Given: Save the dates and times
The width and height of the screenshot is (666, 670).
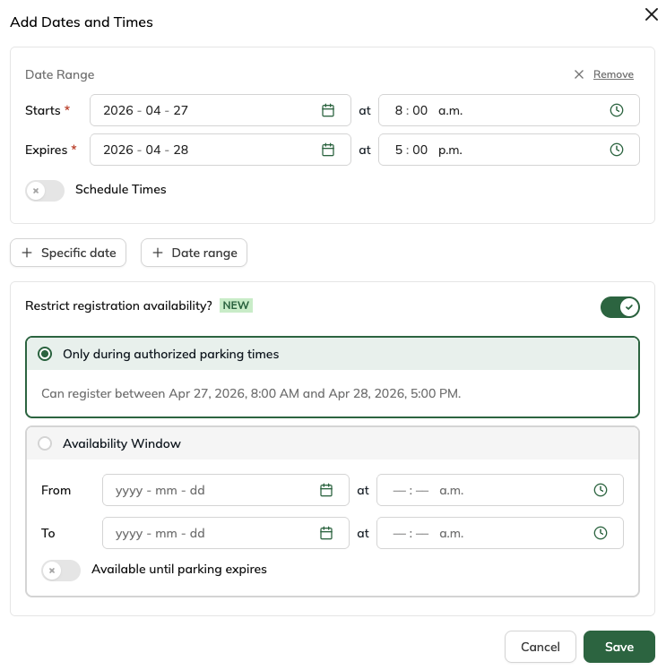Looking at the screenshot, I should point(619,647).
